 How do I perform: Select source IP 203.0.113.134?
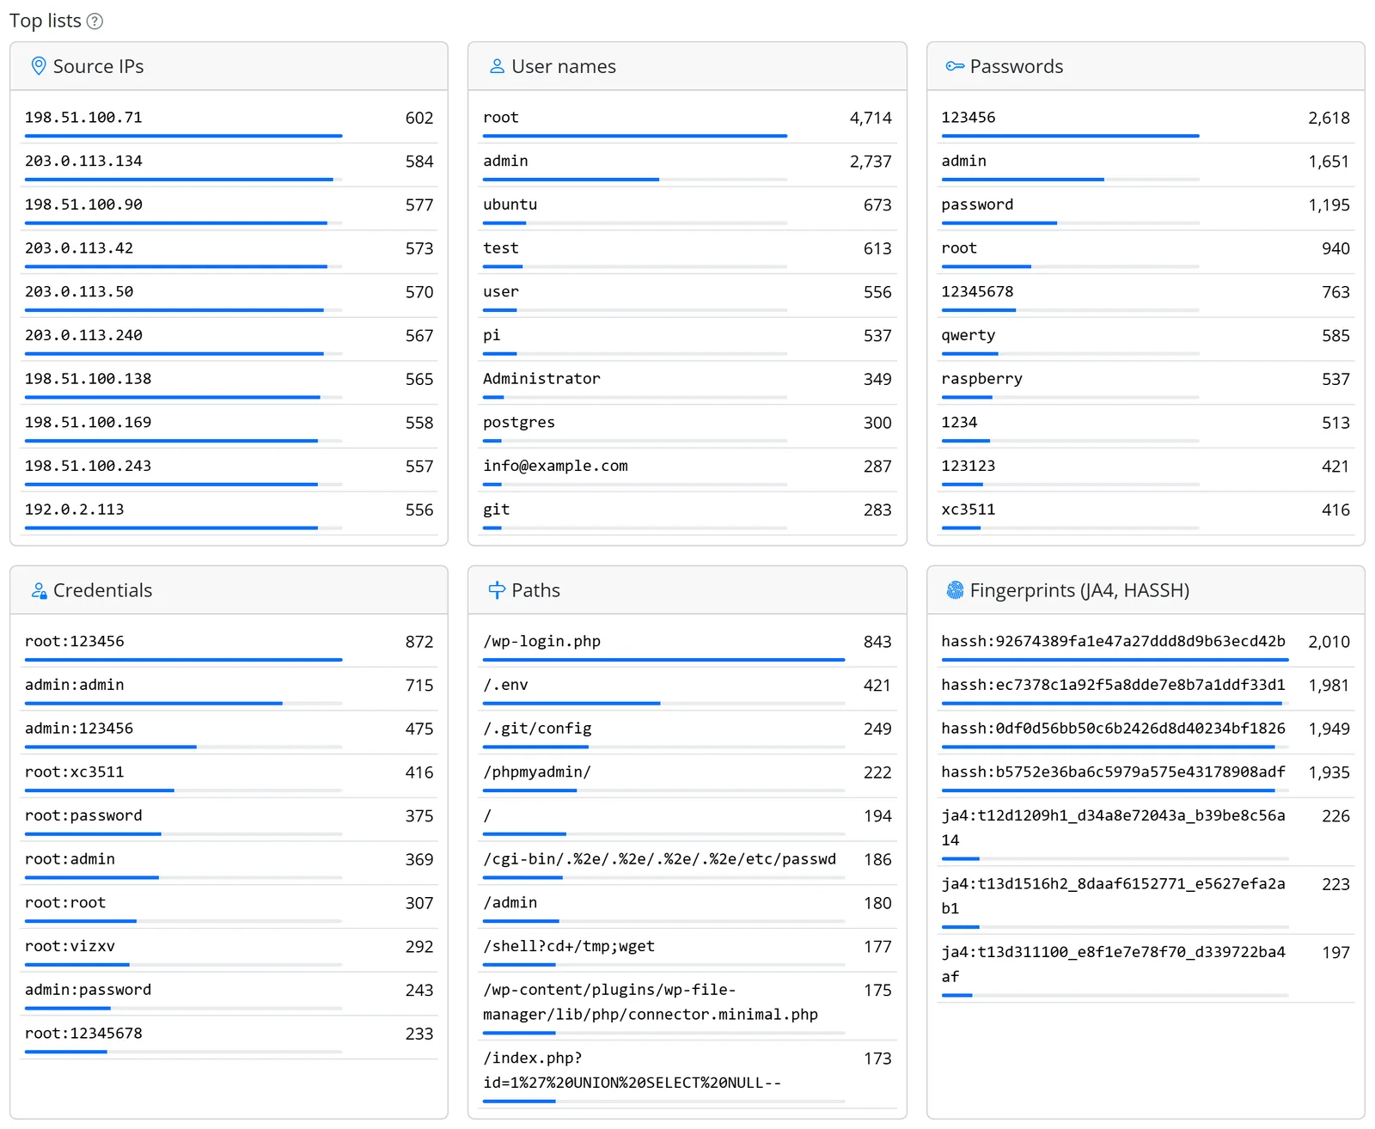pyautogui.click(x=83, y=162)
